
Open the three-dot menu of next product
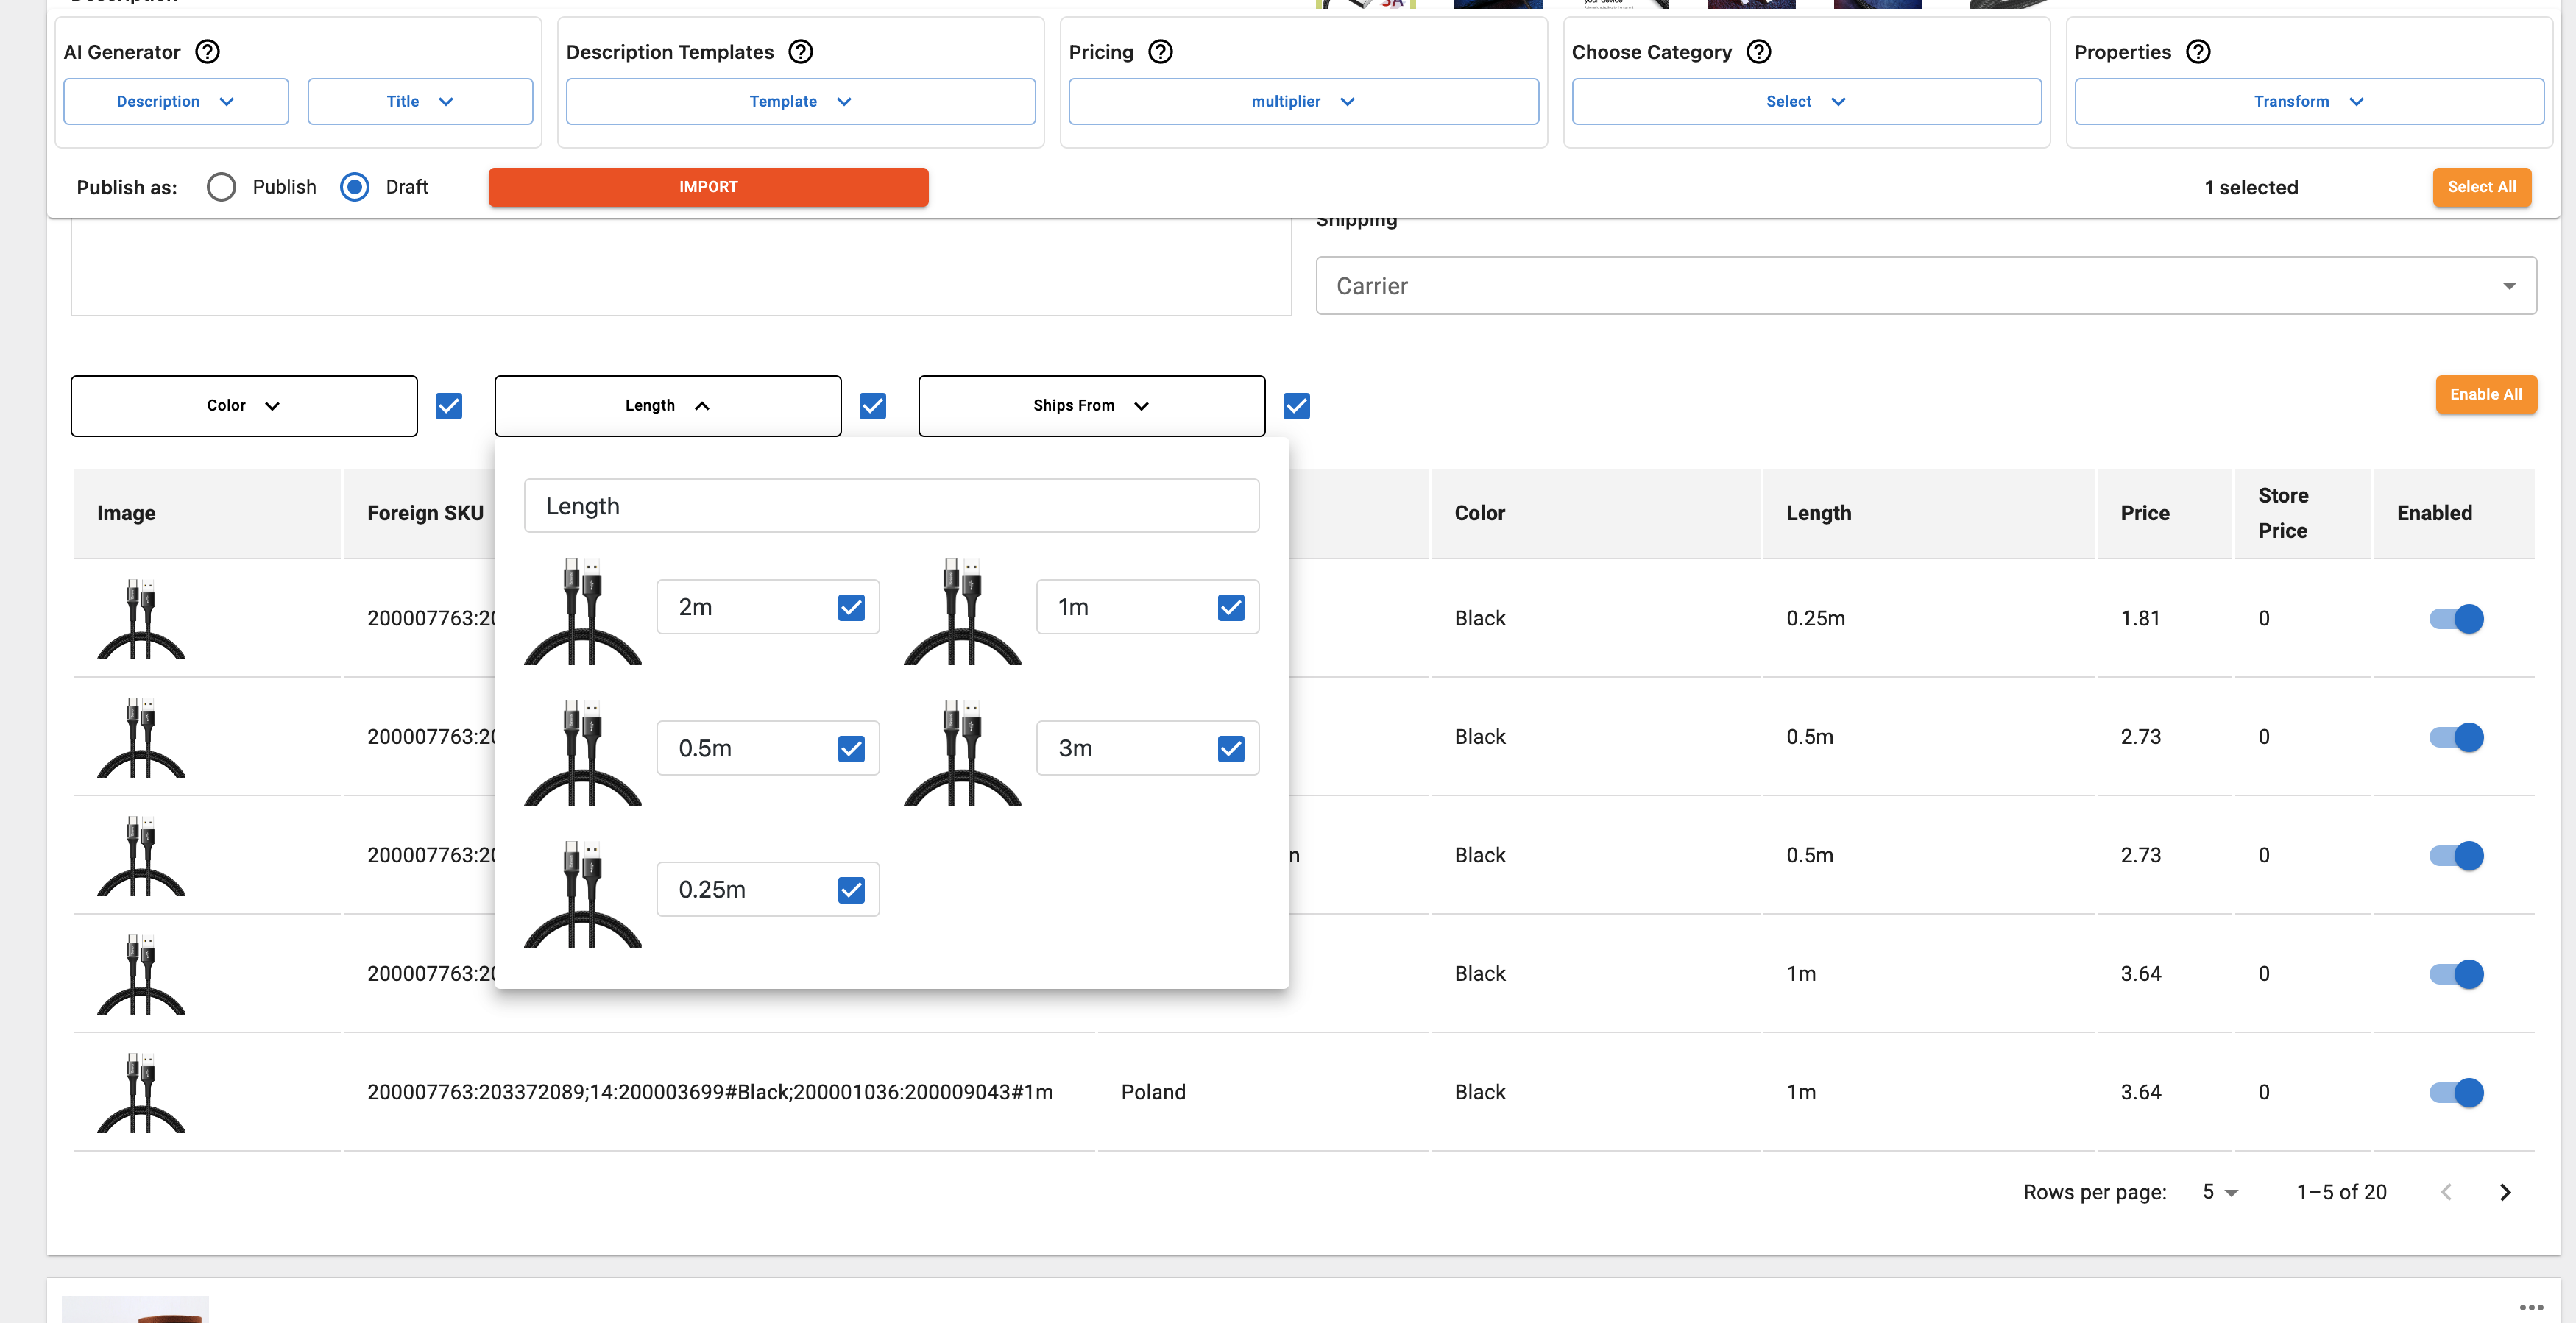pos(2531,1307)
